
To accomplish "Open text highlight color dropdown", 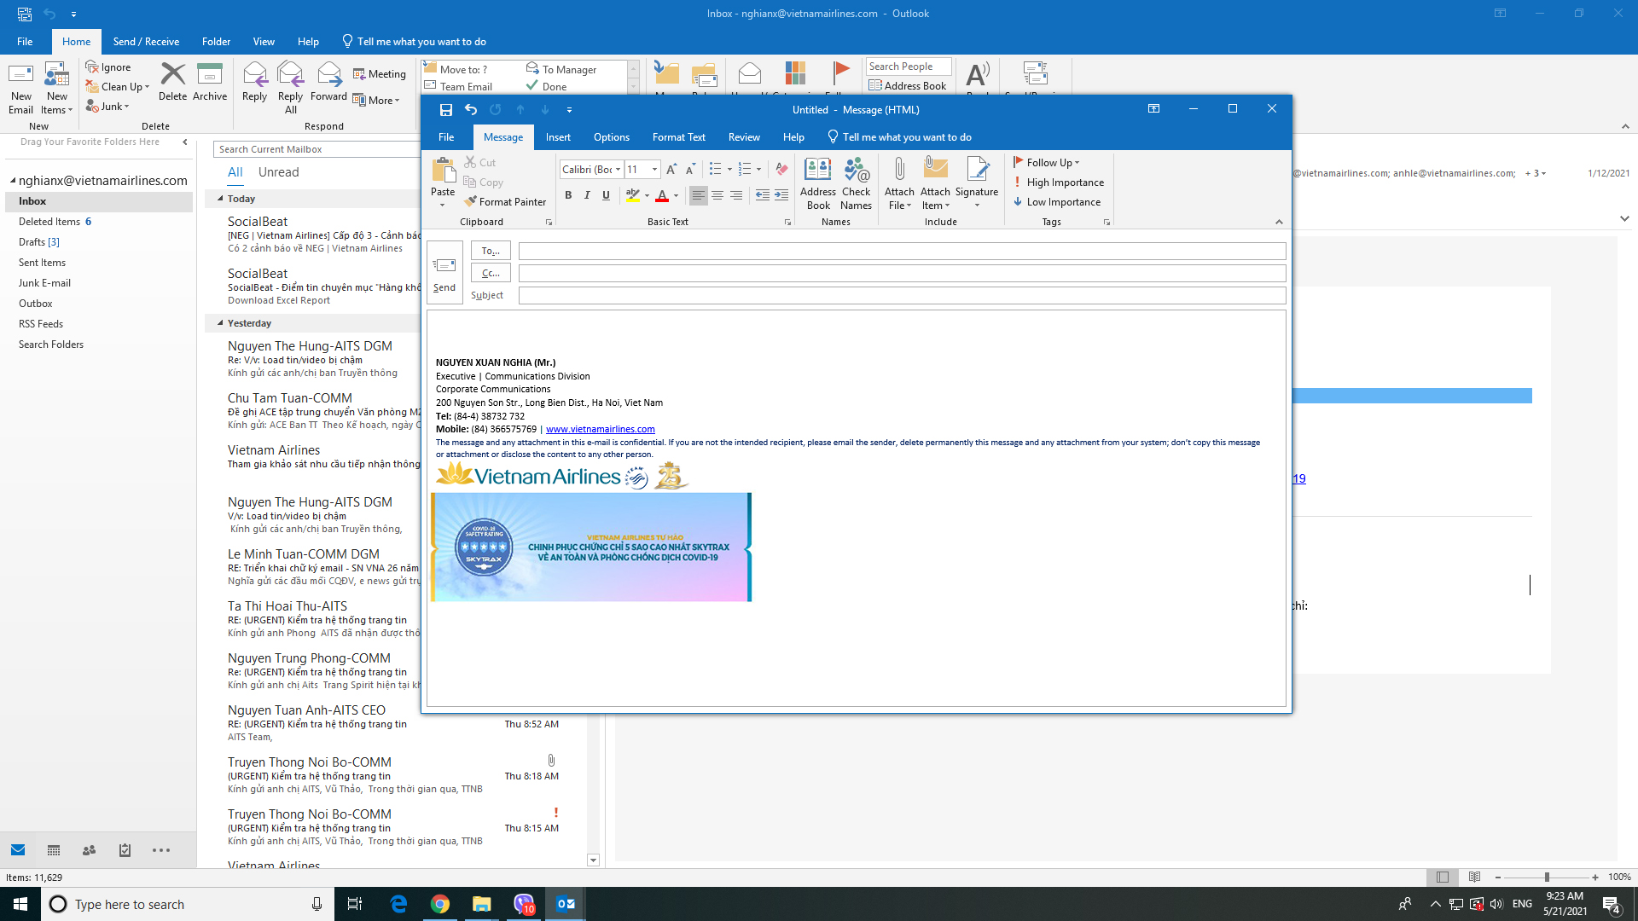I will click(646, 195).
